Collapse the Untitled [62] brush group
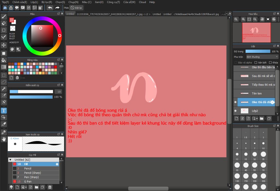 point(10,160)
